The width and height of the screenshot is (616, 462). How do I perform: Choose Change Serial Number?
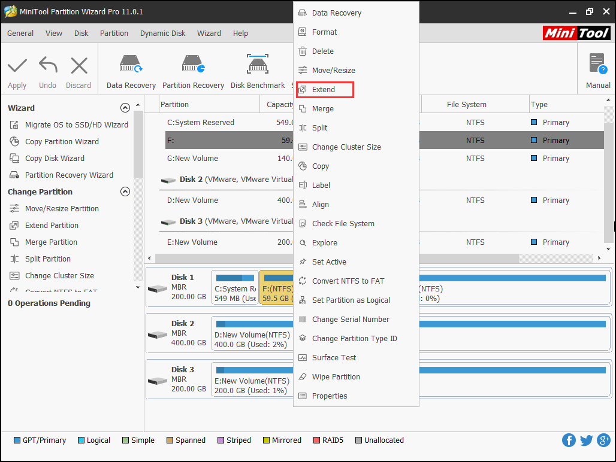pos(356,319)
